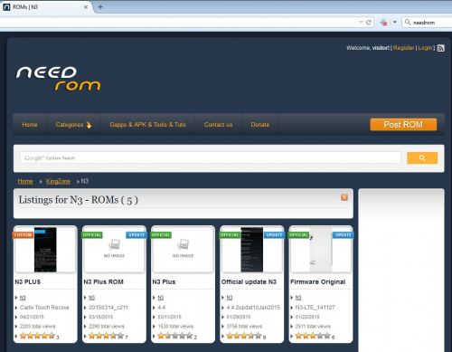Click text '3756 total views'

244,327
